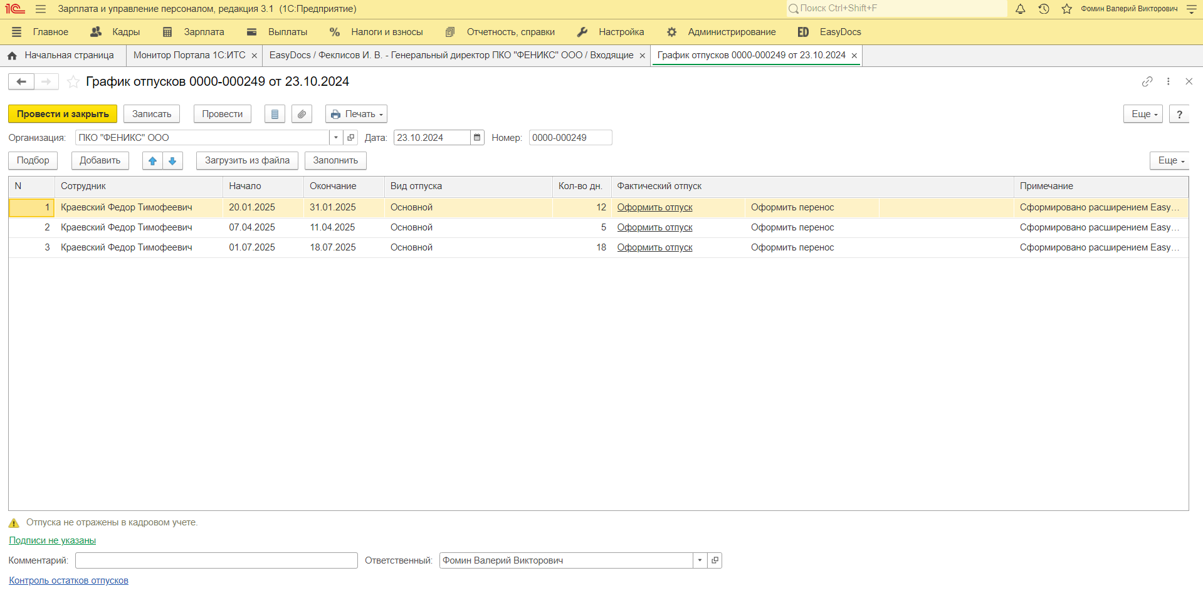This screenshot has width=1203, height=593.
Task: Expand the Ответственный dropdown arrow
Action: (700, 560)
